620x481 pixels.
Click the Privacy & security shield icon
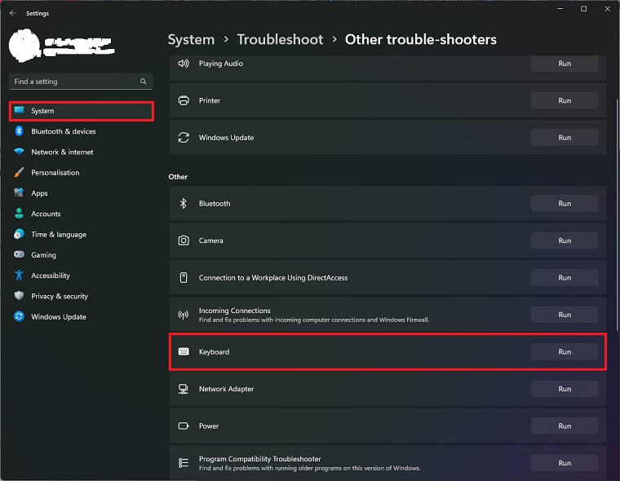pos(19,297)
